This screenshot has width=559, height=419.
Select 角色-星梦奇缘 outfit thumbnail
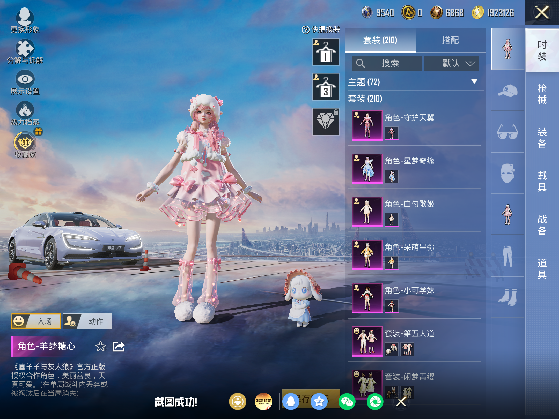pos(367,169)
